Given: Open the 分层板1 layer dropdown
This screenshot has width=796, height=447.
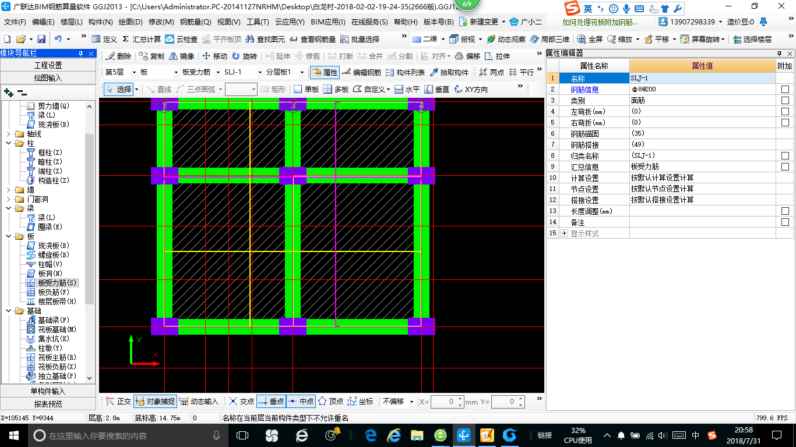Looking at the screenshot, I should (x=302, y=73).
